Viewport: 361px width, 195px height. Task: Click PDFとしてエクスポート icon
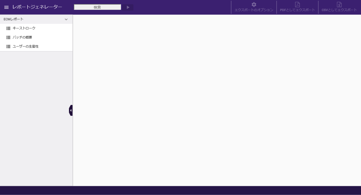298,5
